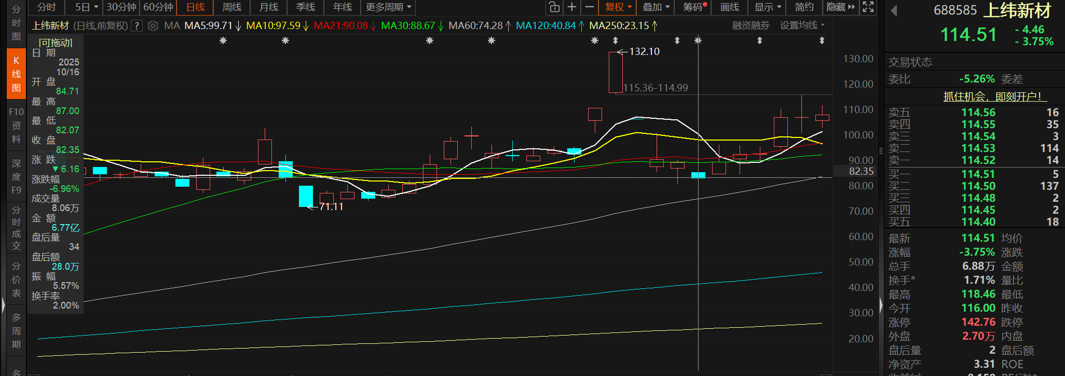Go back with arrow beside 688585
The width and height of the screenshot is (1065, 376).
[x=894, y=10]
